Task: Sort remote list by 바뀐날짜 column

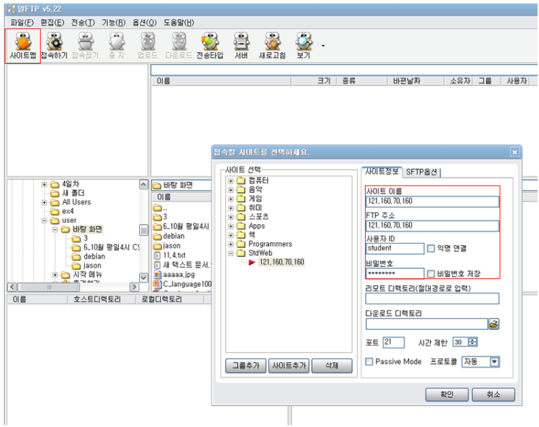Action: [x=416, y=81]
